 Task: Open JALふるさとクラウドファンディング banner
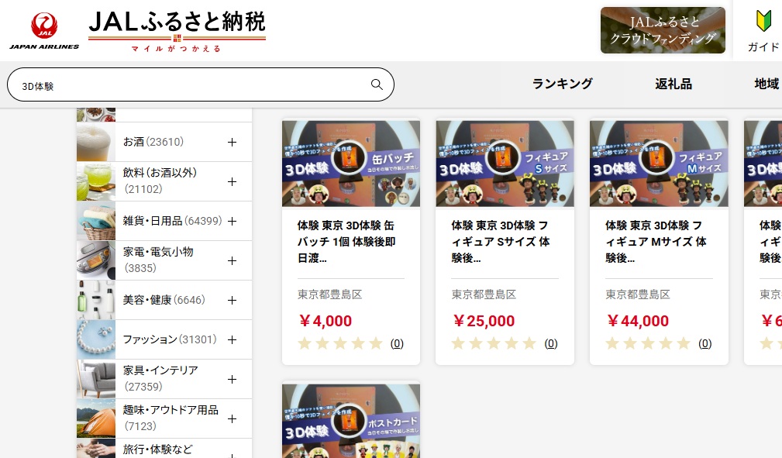[x=663, y=30]
